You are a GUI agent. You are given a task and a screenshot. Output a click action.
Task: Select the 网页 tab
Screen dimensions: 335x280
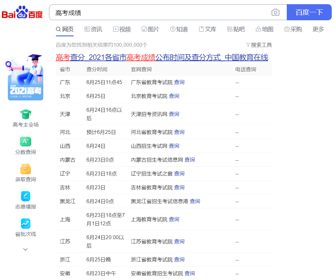pos(65,29)
